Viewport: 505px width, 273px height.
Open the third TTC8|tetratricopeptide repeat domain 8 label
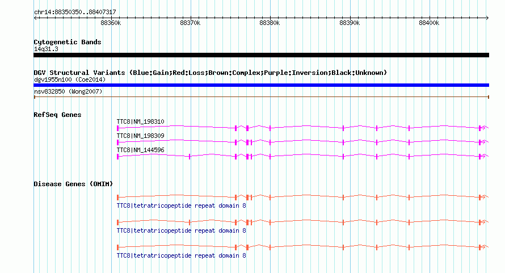(182, 255)
